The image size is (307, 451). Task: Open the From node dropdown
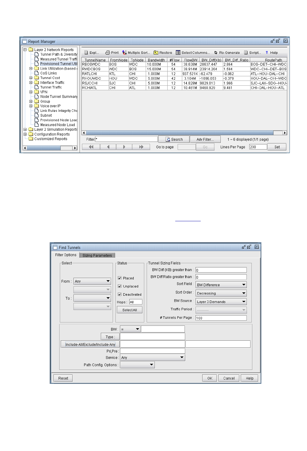point(92,281)
